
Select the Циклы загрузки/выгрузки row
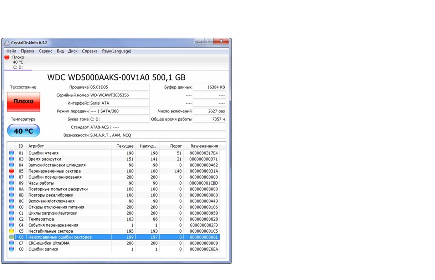point(114,213)
